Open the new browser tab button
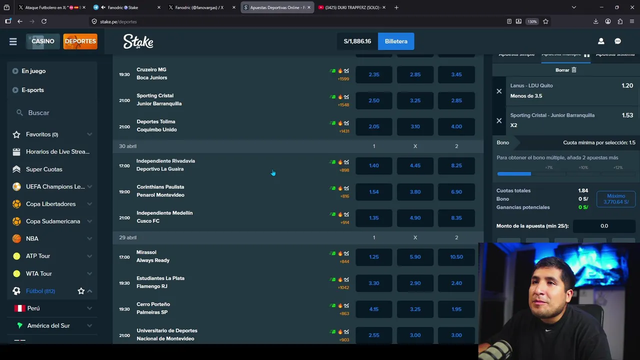The height and width of the screenshot is (360, 640). [396, 7]
